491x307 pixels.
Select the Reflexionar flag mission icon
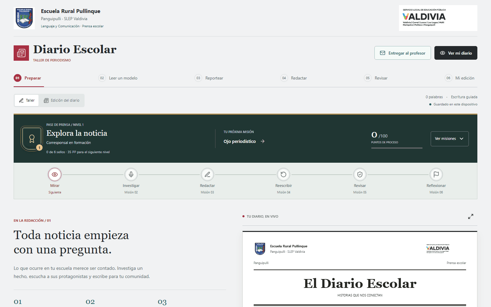click(x=436, y=175)
